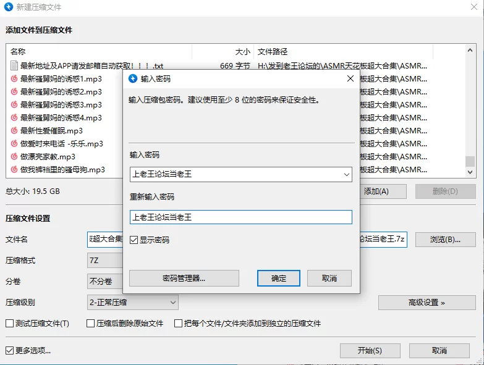Close the password dialog with X
Screen dimensions: 484x365
coord(350,78)
